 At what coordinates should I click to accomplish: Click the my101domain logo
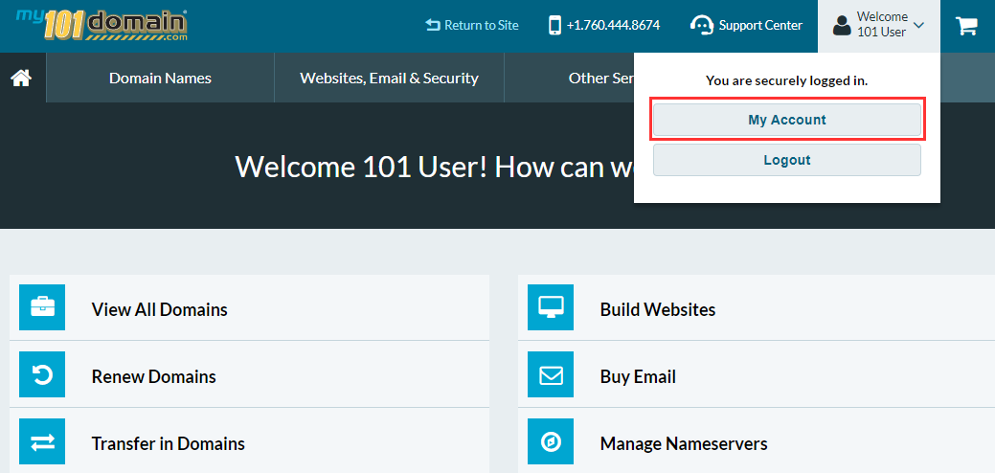tap(102, 25)
